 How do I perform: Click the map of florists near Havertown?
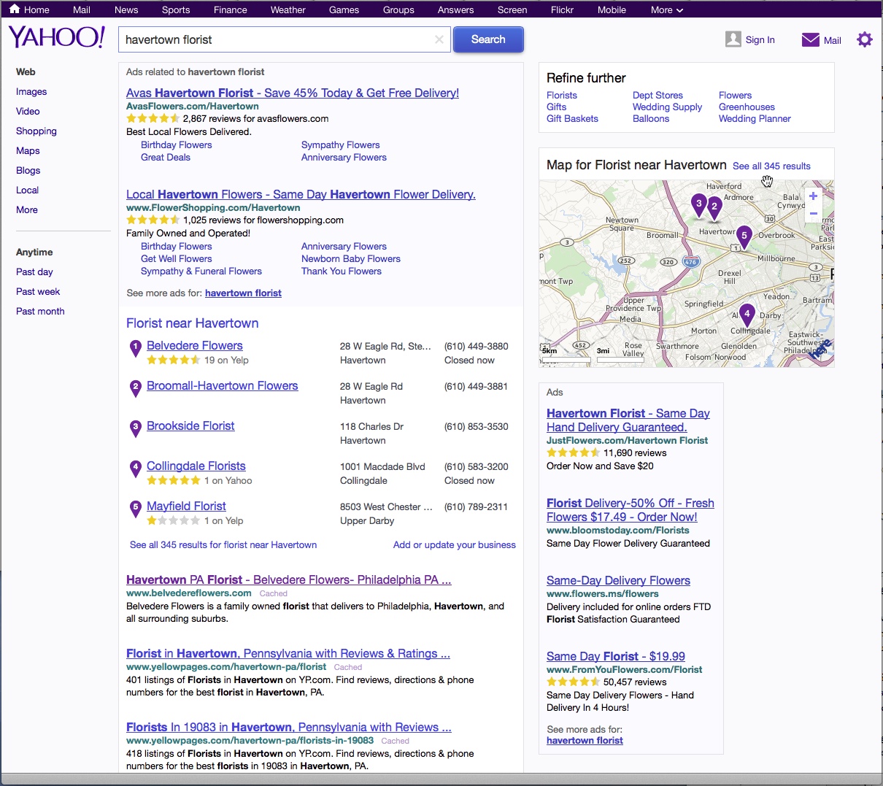pyautogui.click(x=686, y=273)
